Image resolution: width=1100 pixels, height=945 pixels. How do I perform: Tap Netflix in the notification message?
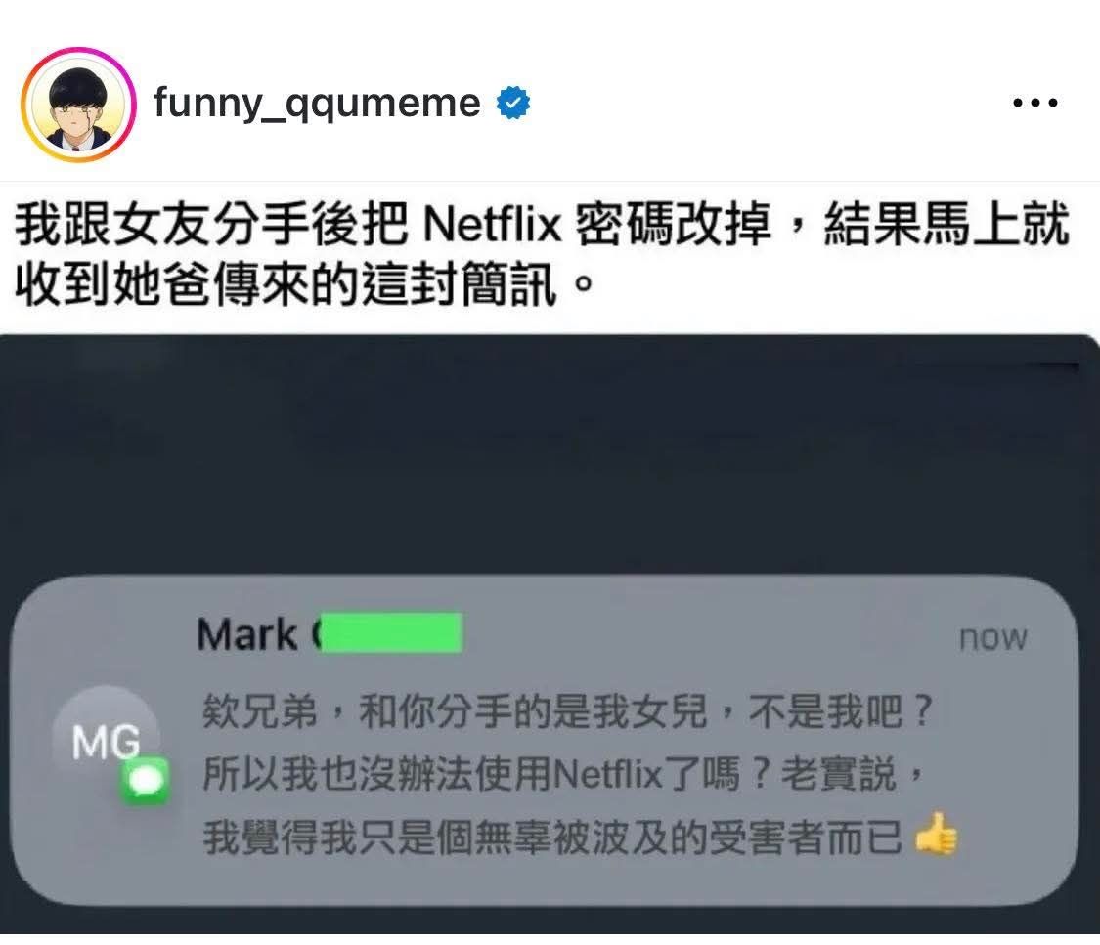[607, 775]
